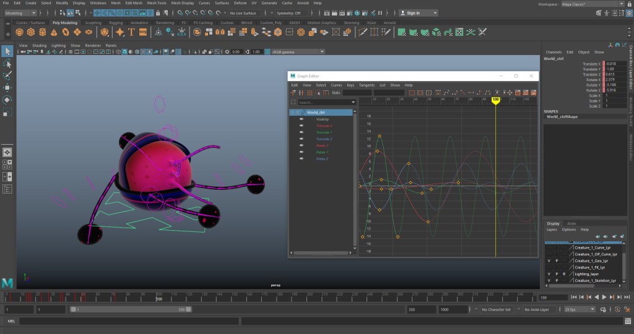Toggle the R display type on Lighting_layer
Image resolution: width=634 pixels, height=334 pixels.
564,273
